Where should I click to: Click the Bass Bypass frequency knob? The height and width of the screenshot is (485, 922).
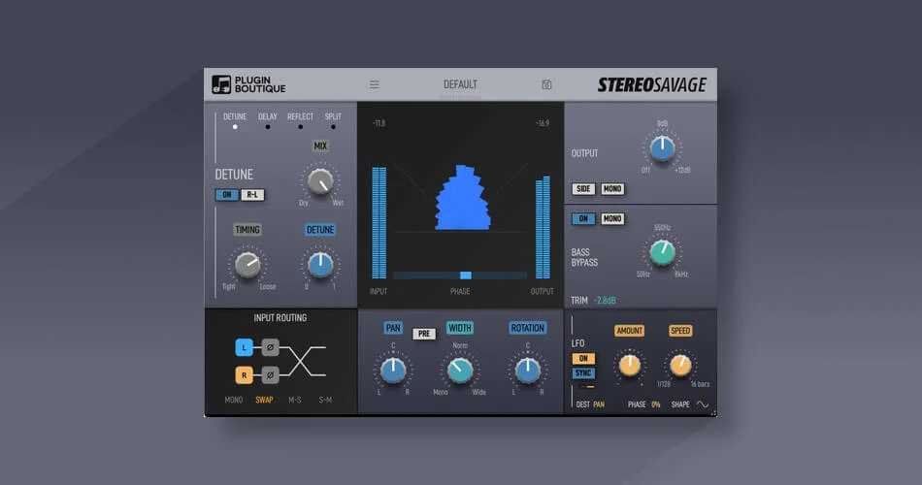[x=662, y=252]
